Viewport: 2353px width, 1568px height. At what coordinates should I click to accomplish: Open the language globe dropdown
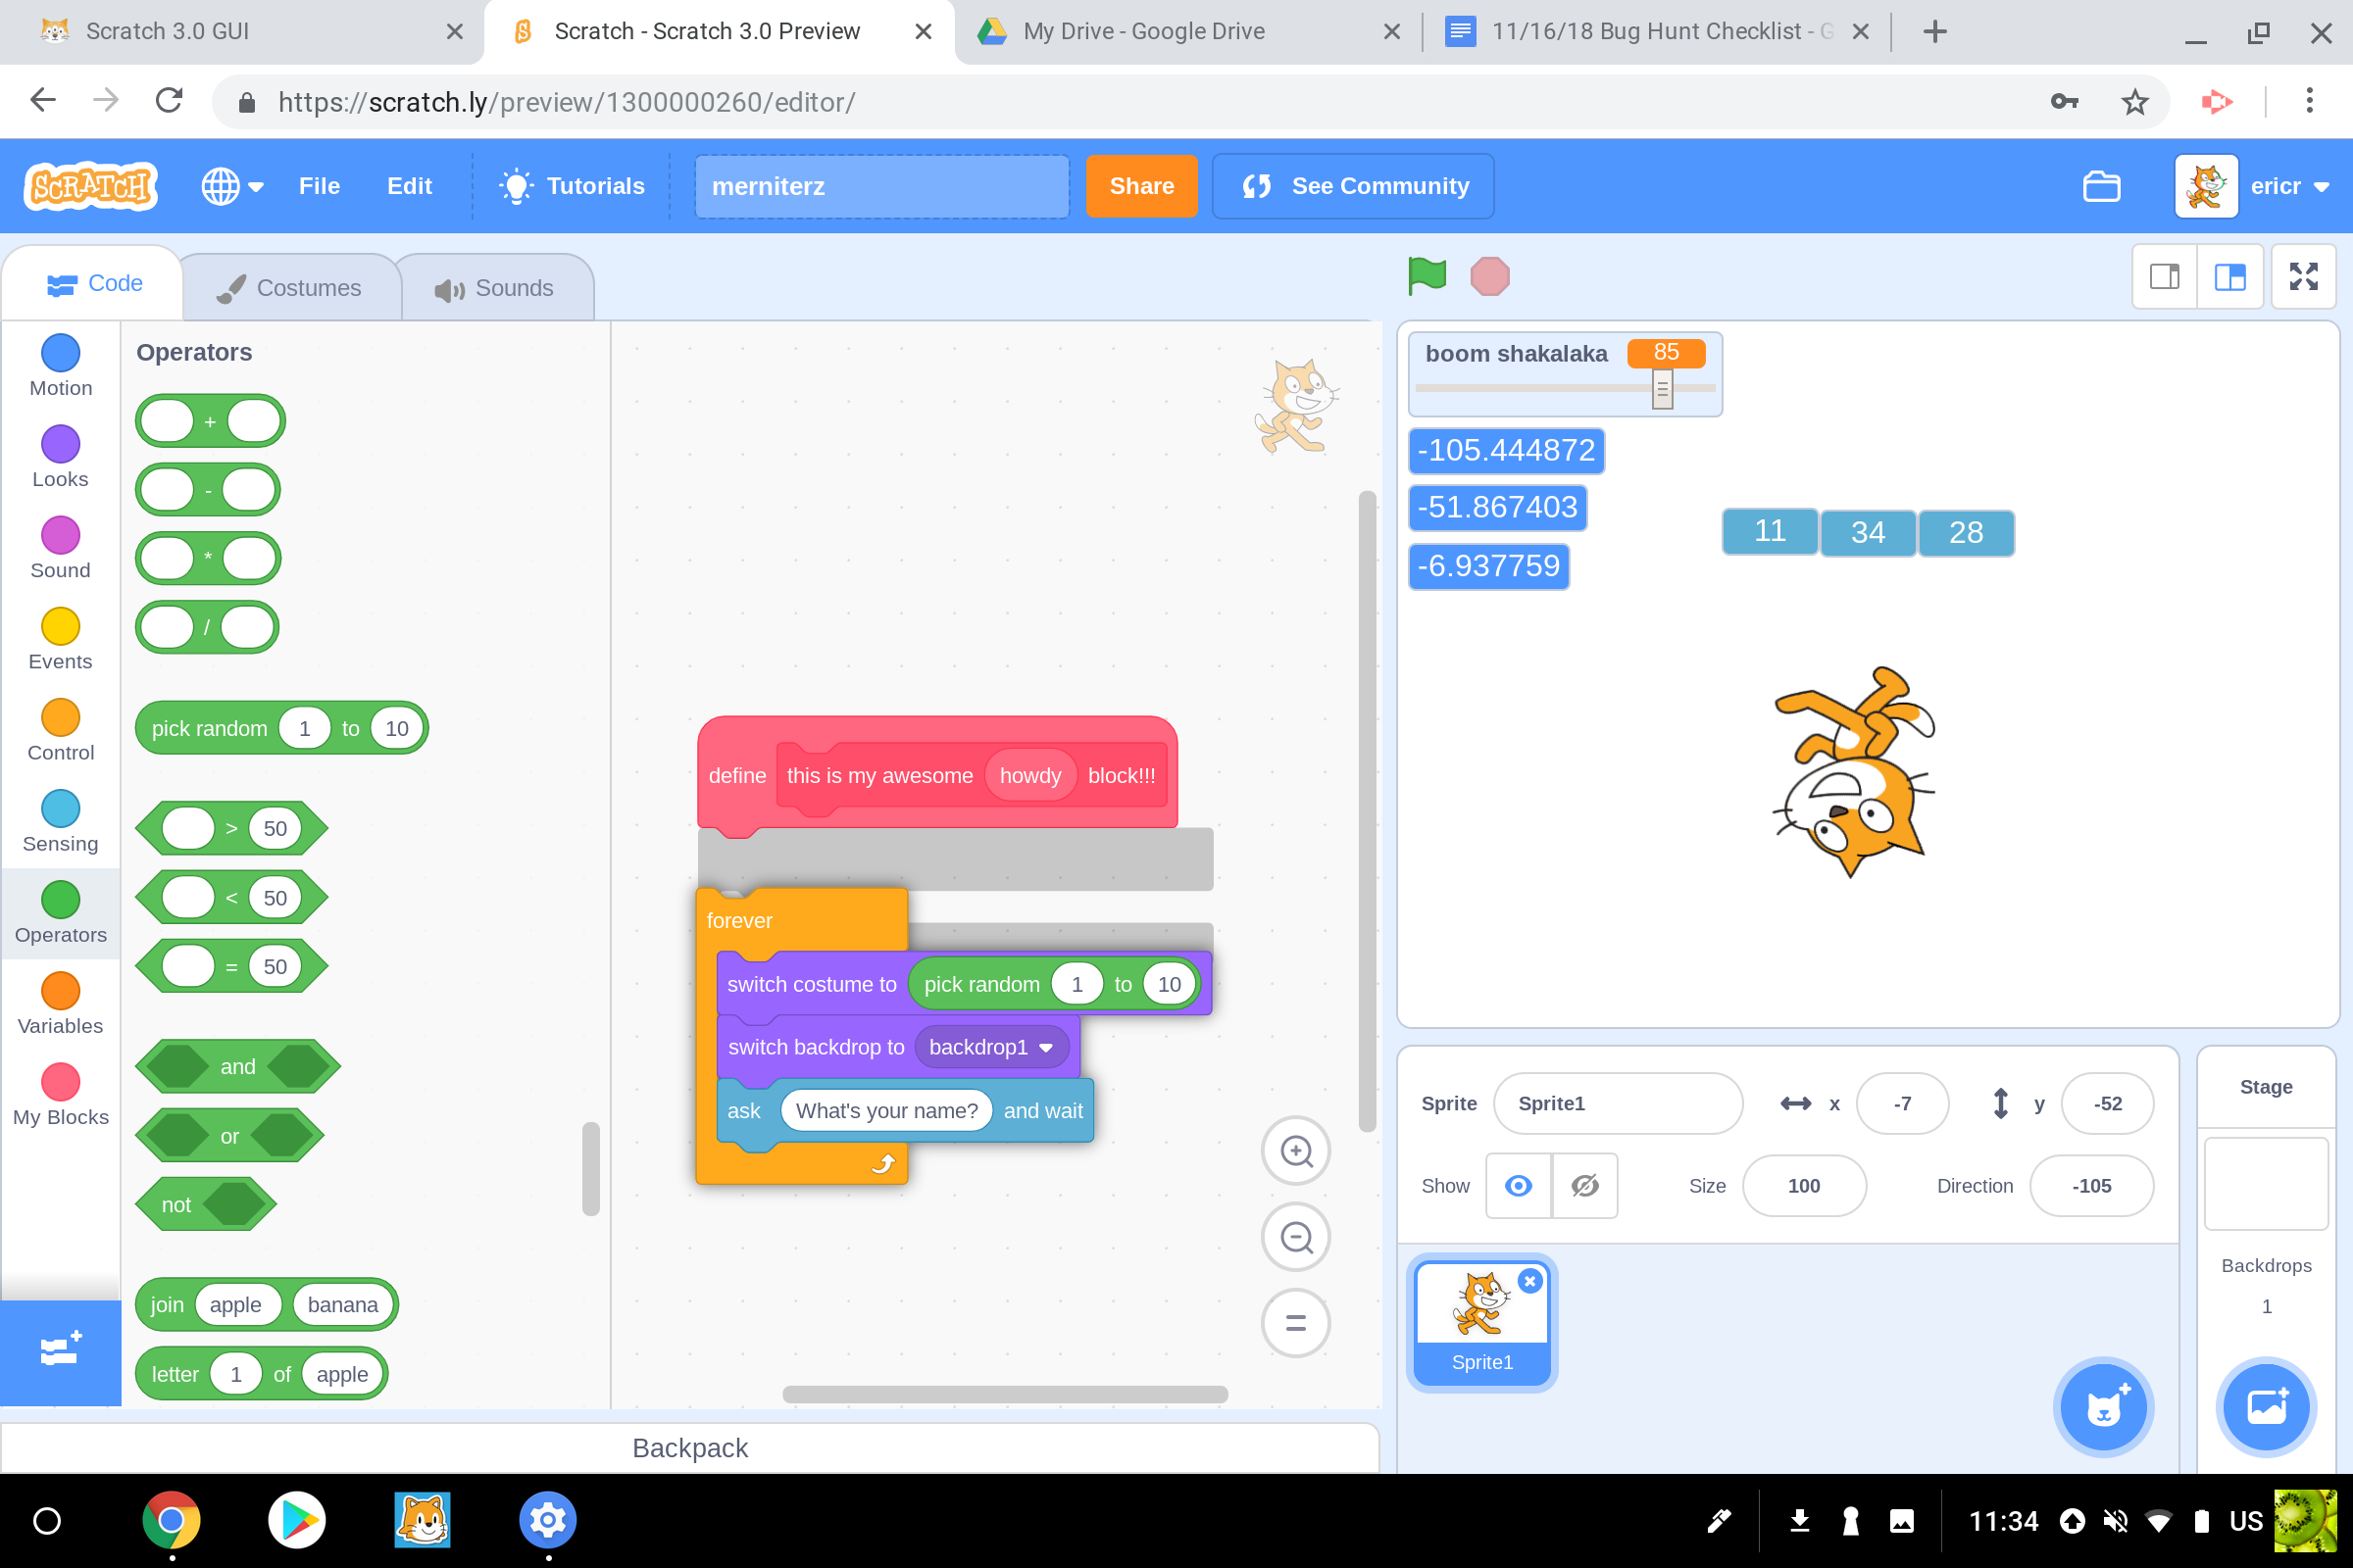point(232,186)
